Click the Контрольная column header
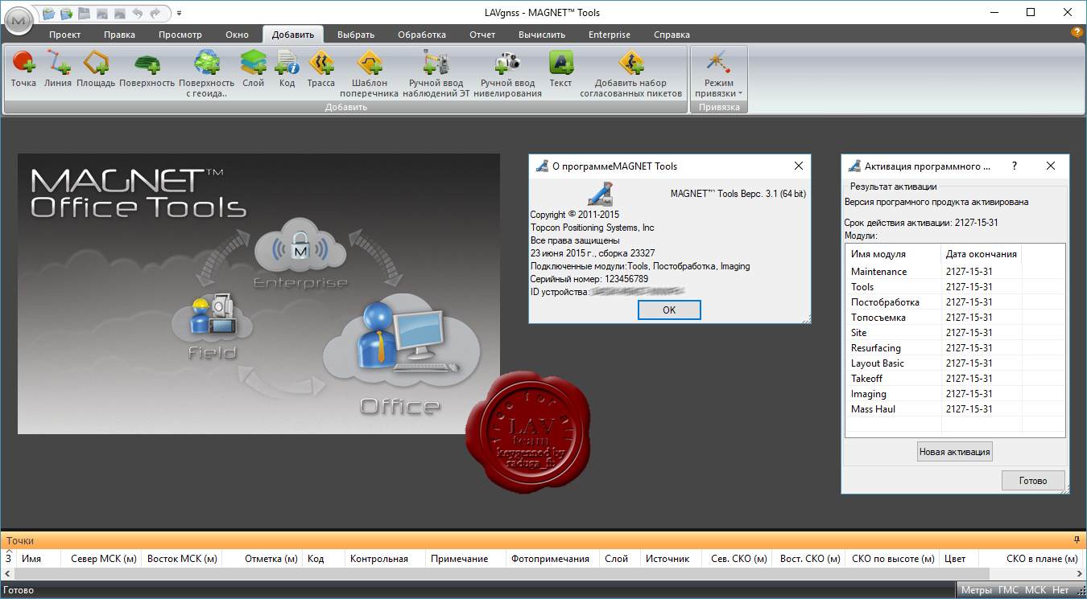This screenshot has height=599, width=1087. pyautogui.click(x=385, y=559)
